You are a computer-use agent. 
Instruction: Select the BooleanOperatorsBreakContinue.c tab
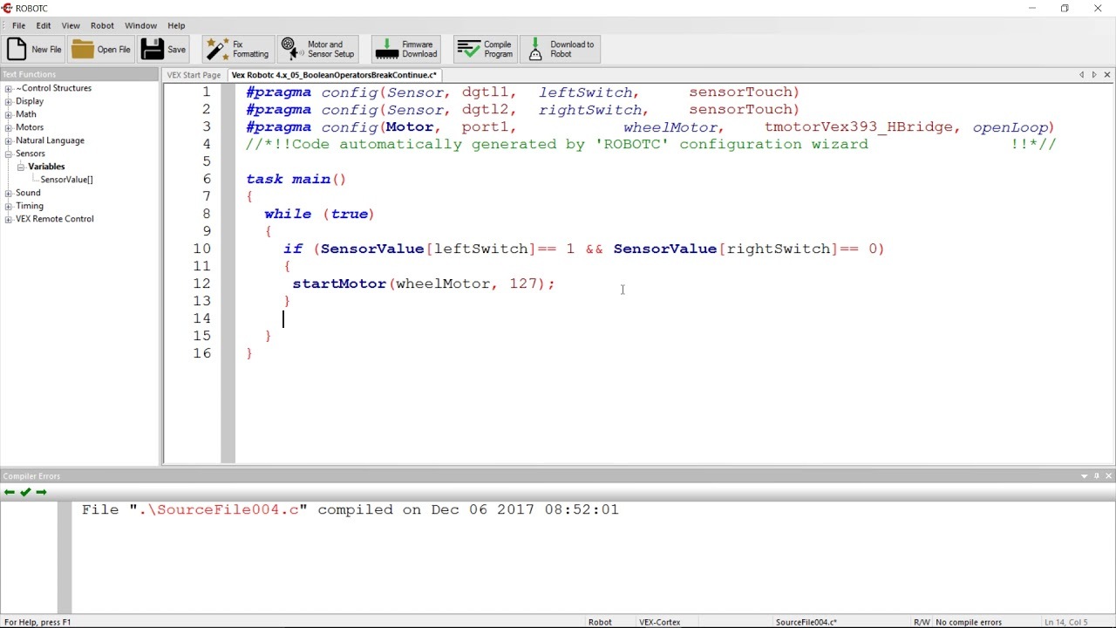[334, 75]
